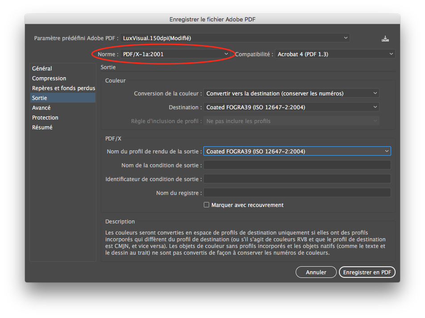Expand the Norme dropdown
Screen dimensions: 425x318
click(175, 54)
